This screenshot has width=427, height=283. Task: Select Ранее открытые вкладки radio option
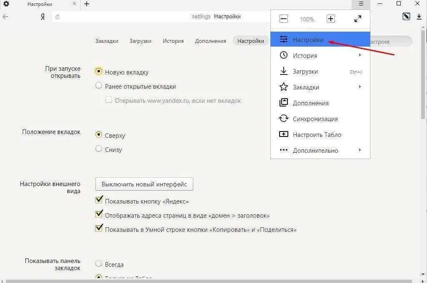coord(99,86)
